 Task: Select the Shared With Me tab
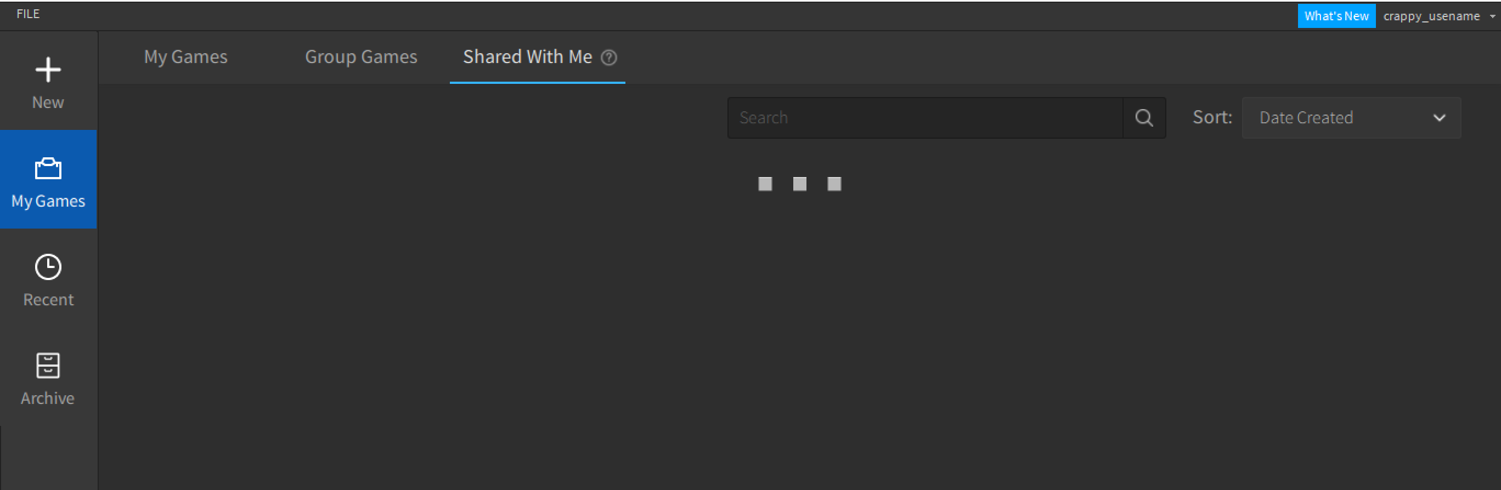[x=527, y=57]
